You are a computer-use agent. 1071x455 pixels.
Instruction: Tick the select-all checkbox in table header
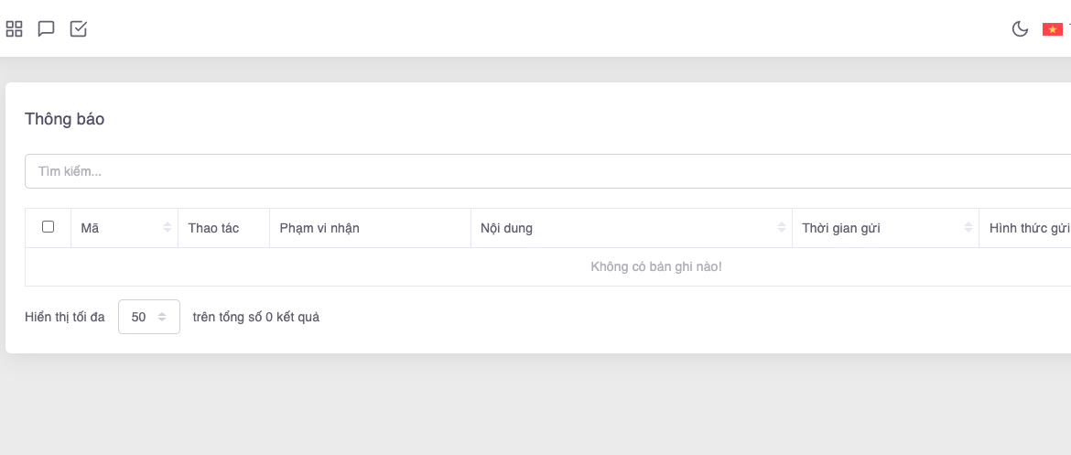click(x=49, y=227)
